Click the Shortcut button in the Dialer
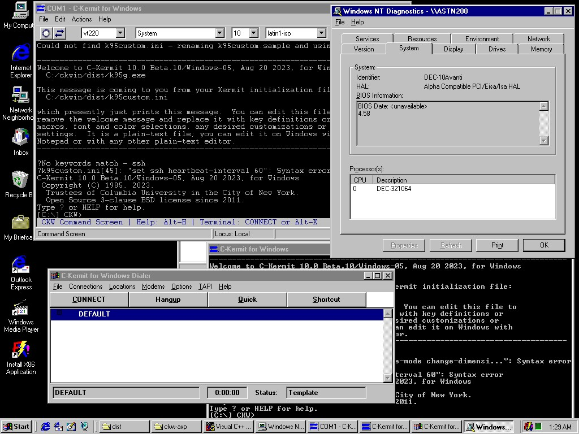Image resolution: width=579 pixels, height=434 pixels. (x=326, y=300)
